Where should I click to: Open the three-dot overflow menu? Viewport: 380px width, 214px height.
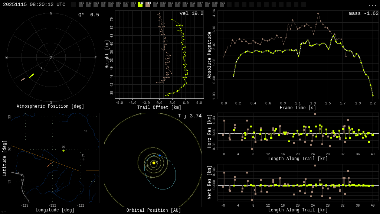[x=372, y=5]
